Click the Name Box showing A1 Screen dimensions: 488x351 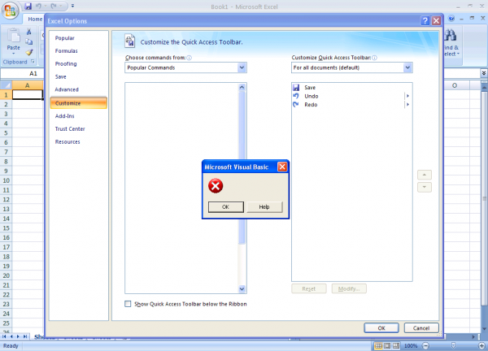[23, 73]
